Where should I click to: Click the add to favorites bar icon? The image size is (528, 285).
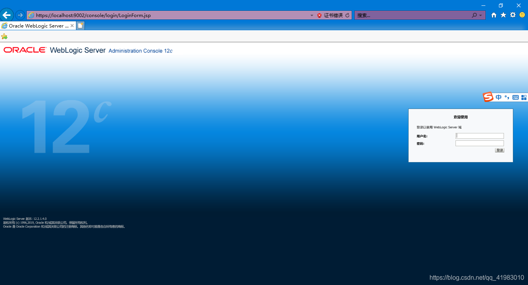click(4, 36)
